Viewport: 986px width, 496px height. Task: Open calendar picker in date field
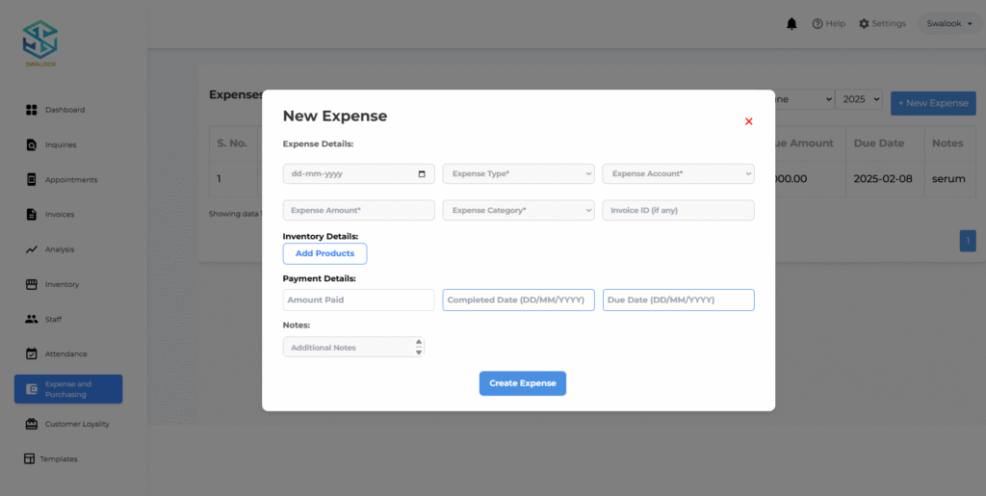[x=422, y=174]
